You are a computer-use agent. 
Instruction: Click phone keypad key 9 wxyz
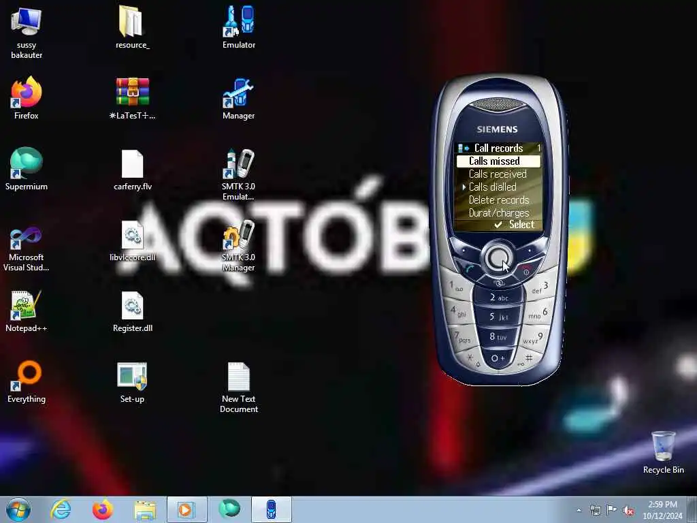click(533, 338)
